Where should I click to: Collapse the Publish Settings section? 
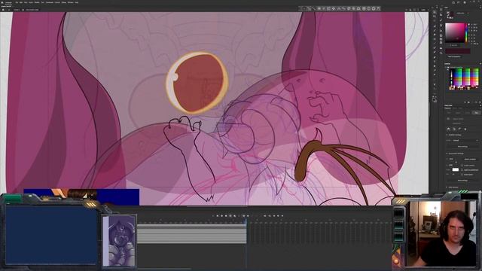(x=447, y=135)
